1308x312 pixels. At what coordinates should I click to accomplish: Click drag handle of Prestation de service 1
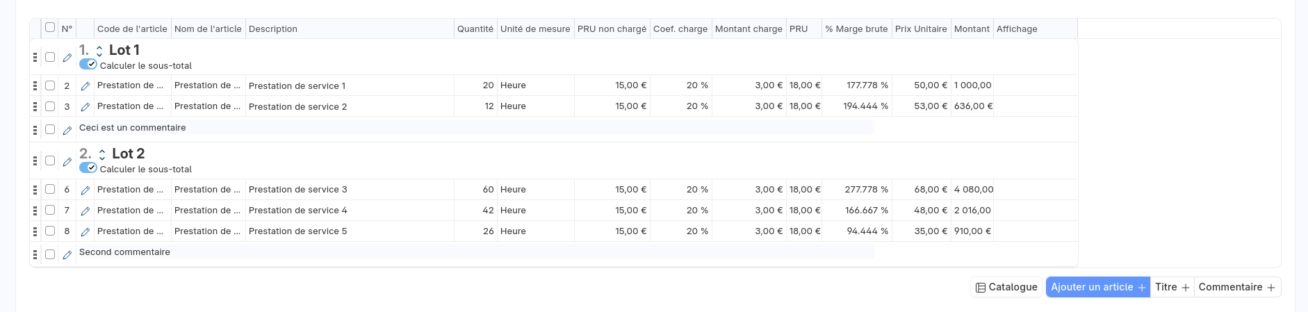tap(35, 85)
